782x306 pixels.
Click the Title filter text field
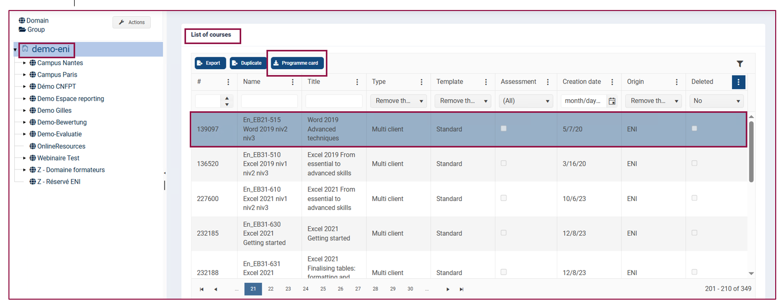tap(334, 101)
